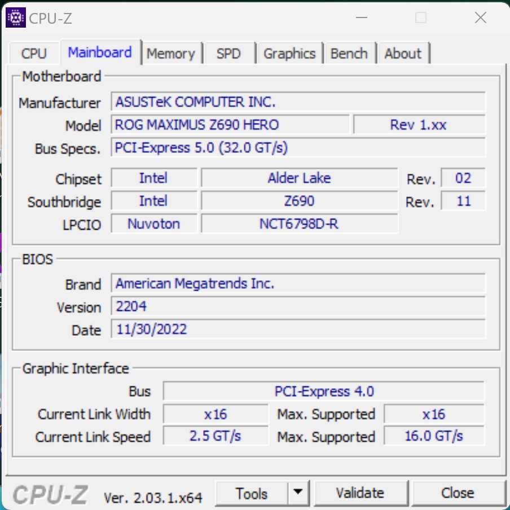510x510 pixels.
Task: Select the PCI-Express 5.0 (32.0 GT/s) value
Action: tap(298, 148)
